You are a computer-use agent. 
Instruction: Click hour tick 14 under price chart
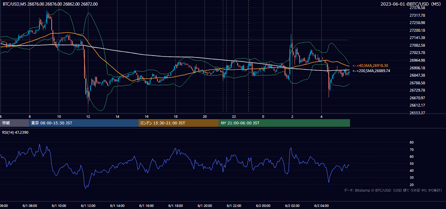(117, 116)
